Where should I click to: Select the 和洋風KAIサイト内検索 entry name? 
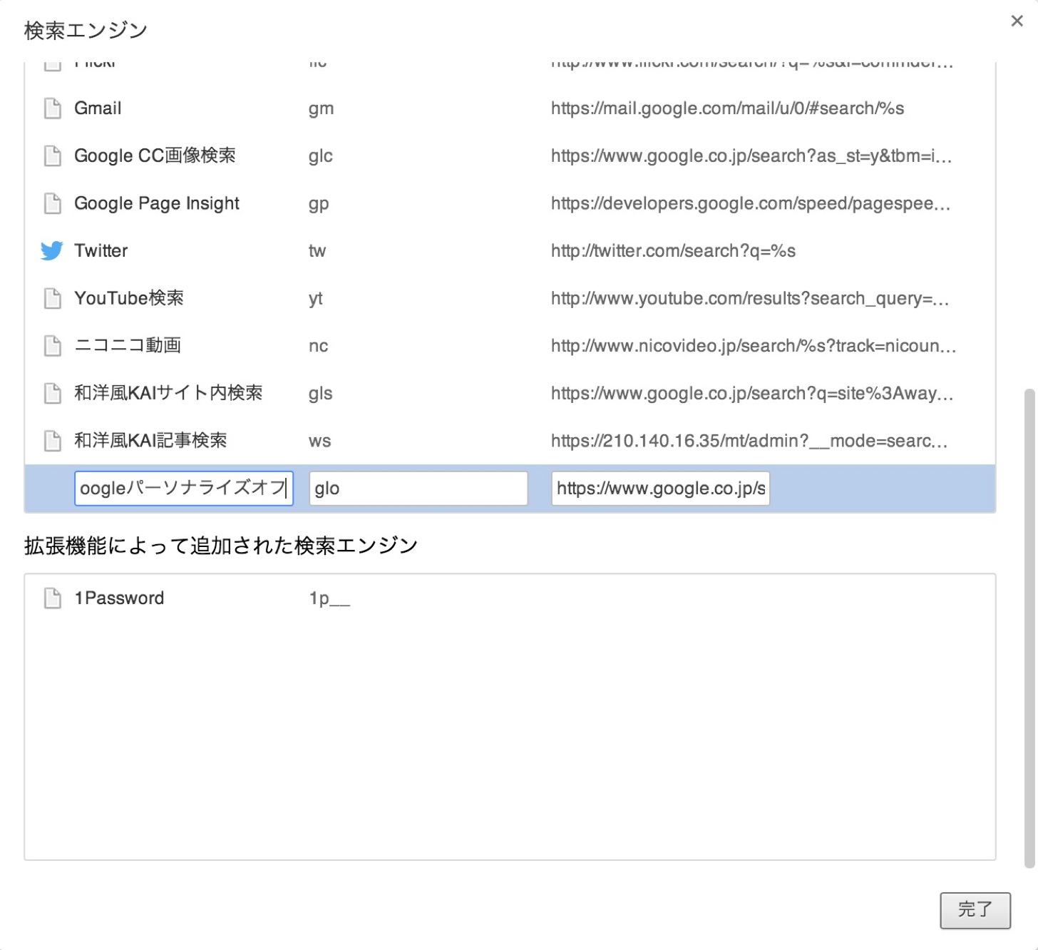tap(168, 393)
